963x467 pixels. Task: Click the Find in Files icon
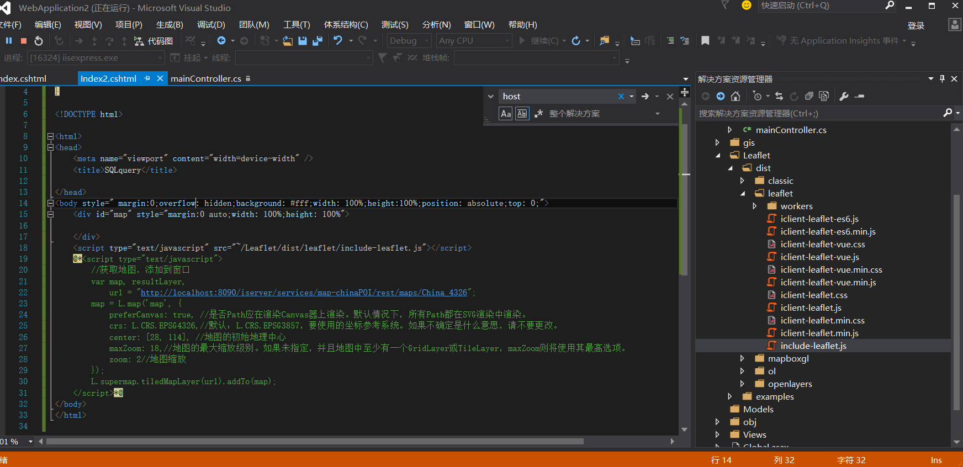pos(605,41)
